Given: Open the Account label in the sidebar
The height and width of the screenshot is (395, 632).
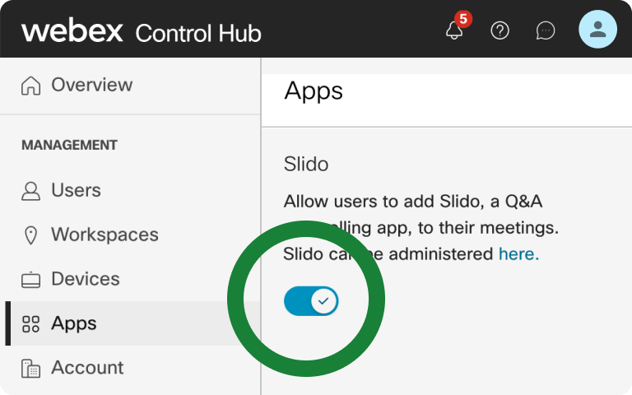Looking at the screenshot, I should click(87, 368).
